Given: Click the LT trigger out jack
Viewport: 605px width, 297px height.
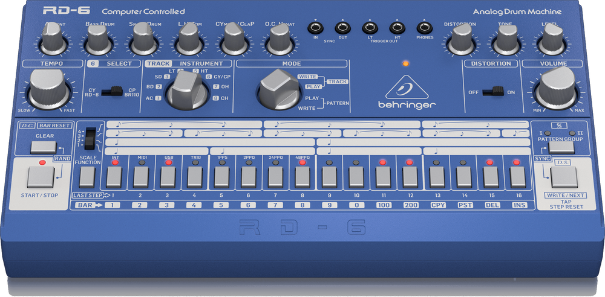Looking at the screenshot, I should point(370,28).
